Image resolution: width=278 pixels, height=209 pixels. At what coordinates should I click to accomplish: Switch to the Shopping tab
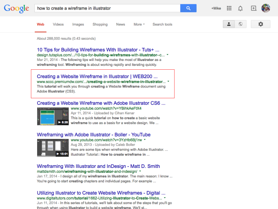pos(100,24)
